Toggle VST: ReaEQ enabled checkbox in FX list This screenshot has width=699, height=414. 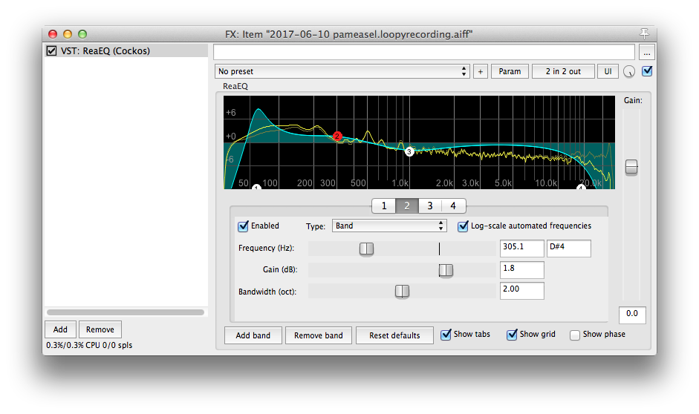point(52,50)
